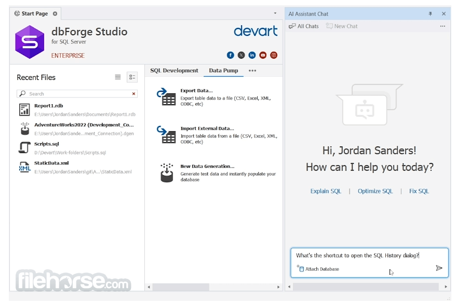Image resolution: width=455 pixels, height=307 pixels.
Task: Click the StaticData.xml XML icon
Action: pyautogui.click(x=24, y=167)
